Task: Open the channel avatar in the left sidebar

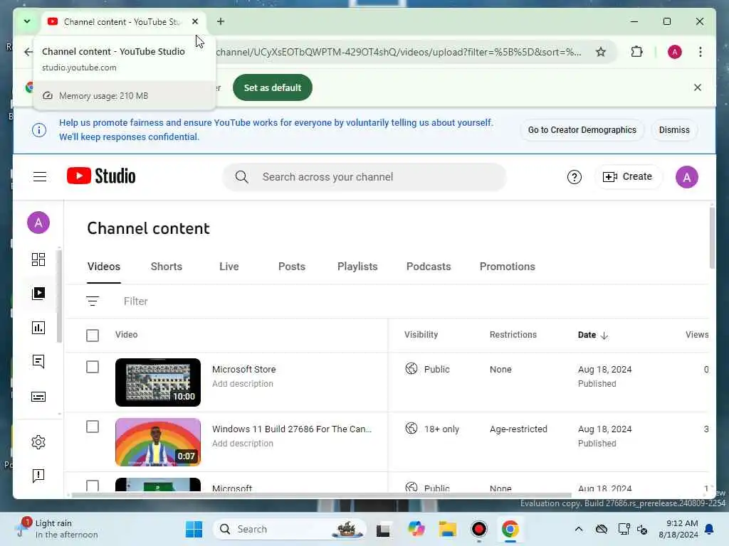Action: [38, 223]
